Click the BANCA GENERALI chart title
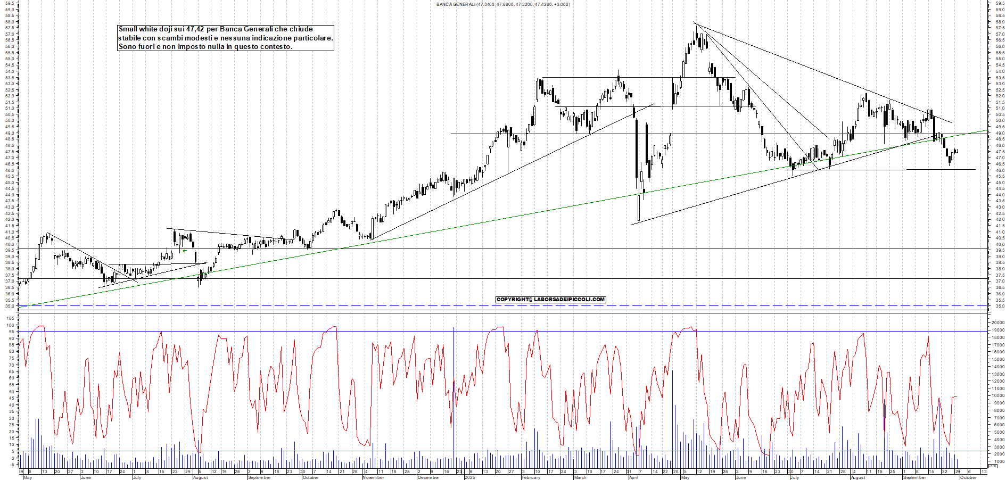Screen dimensions: 1006x480 click(502, 4)
